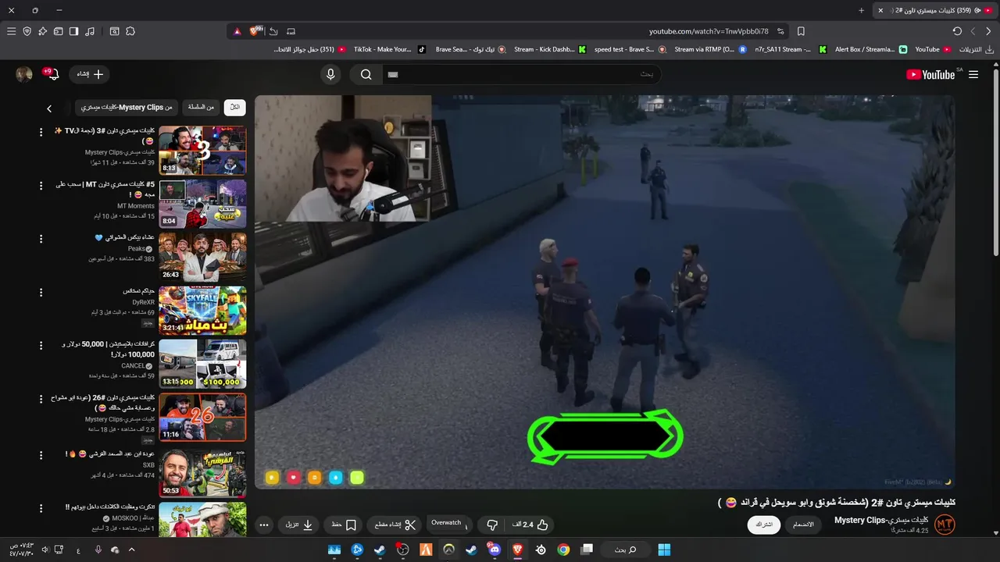Open the YouTube account avatar menu
This screenshot has height=562, width=1000.
[24, 74]
